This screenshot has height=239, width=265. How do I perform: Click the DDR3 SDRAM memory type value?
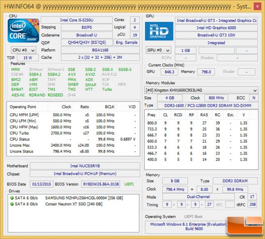235,181
